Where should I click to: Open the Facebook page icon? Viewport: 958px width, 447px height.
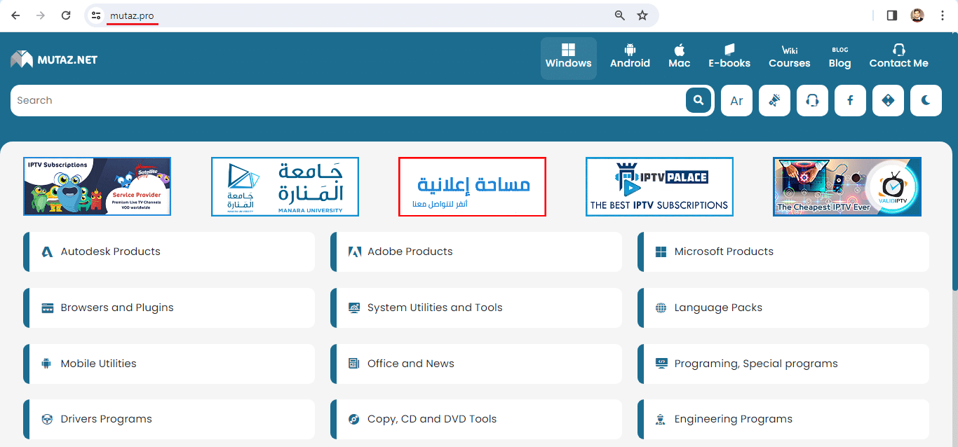850,100
